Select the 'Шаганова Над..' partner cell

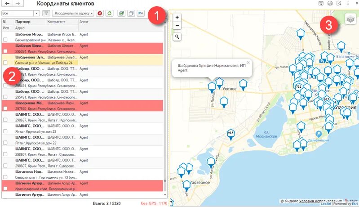[29, 172]
